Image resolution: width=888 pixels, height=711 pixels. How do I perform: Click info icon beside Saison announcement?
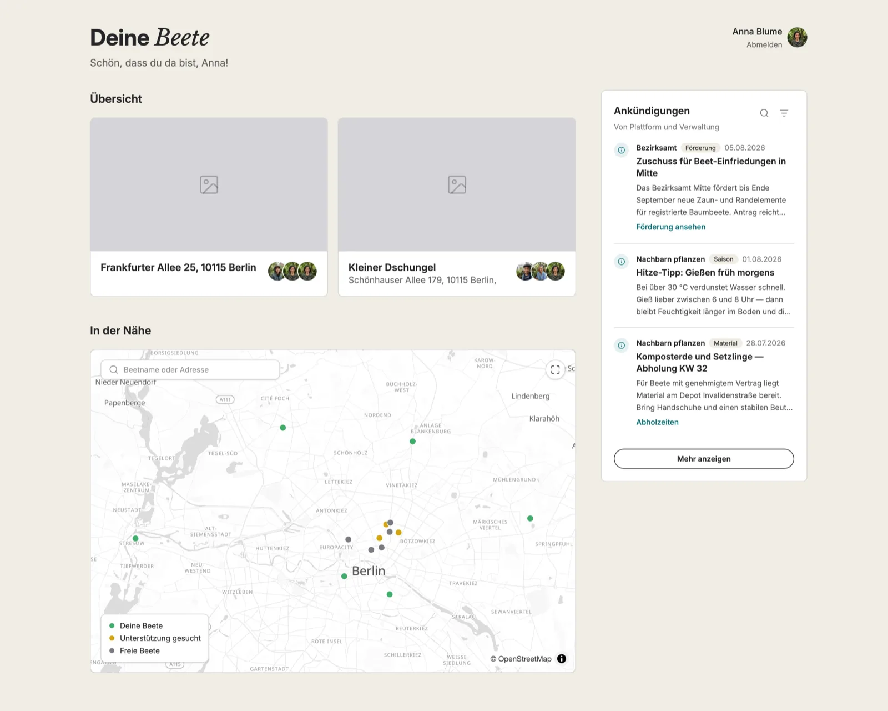[622, 262]
